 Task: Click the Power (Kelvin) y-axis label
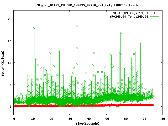click(3, 63)
